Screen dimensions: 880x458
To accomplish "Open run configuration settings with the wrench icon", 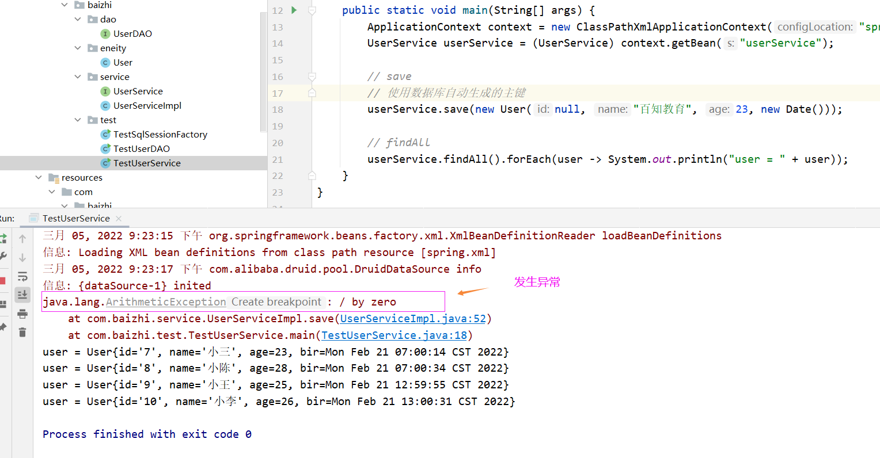I will [3, 257].
